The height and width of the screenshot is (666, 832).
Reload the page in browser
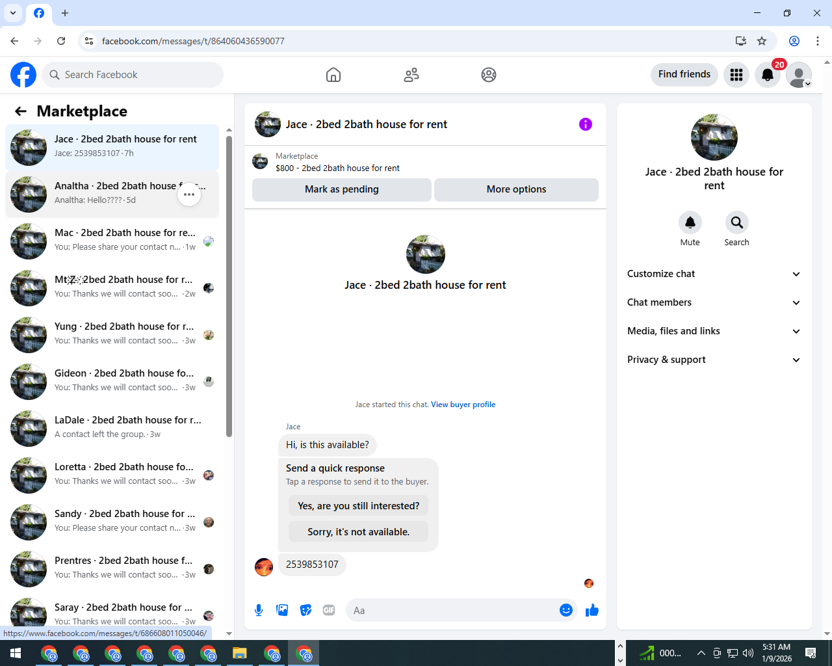pos(61,41)
